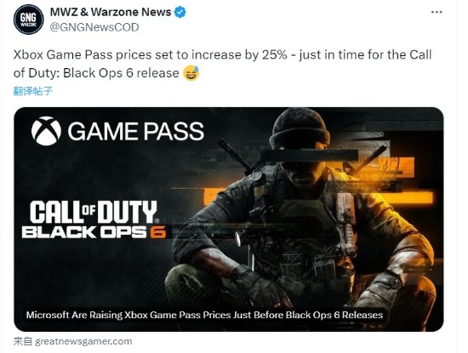Click the BLACK OPS wordmark in the card
The image size is (468, 353).
[x=84, y=232]
